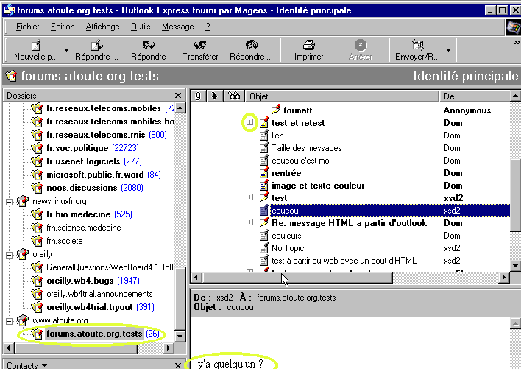
Task: Click message list scroll down arrow
Action: pos(515,266)
